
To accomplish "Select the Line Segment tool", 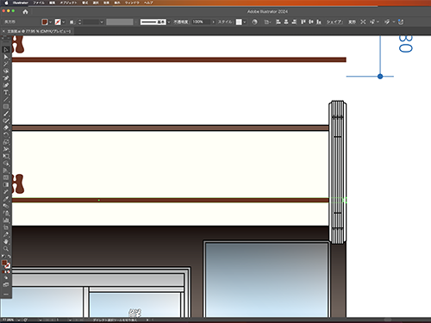I will point(6,99).
